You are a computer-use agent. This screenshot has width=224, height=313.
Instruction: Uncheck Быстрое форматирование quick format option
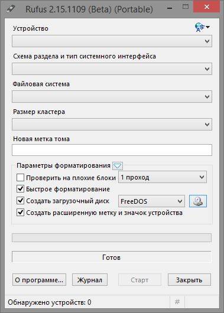(x=20, y=189)
